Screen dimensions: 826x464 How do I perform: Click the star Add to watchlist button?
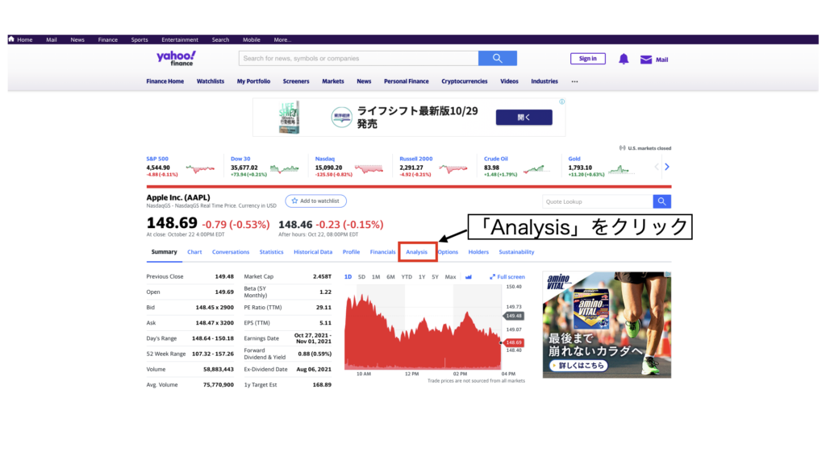coord(316,201)
